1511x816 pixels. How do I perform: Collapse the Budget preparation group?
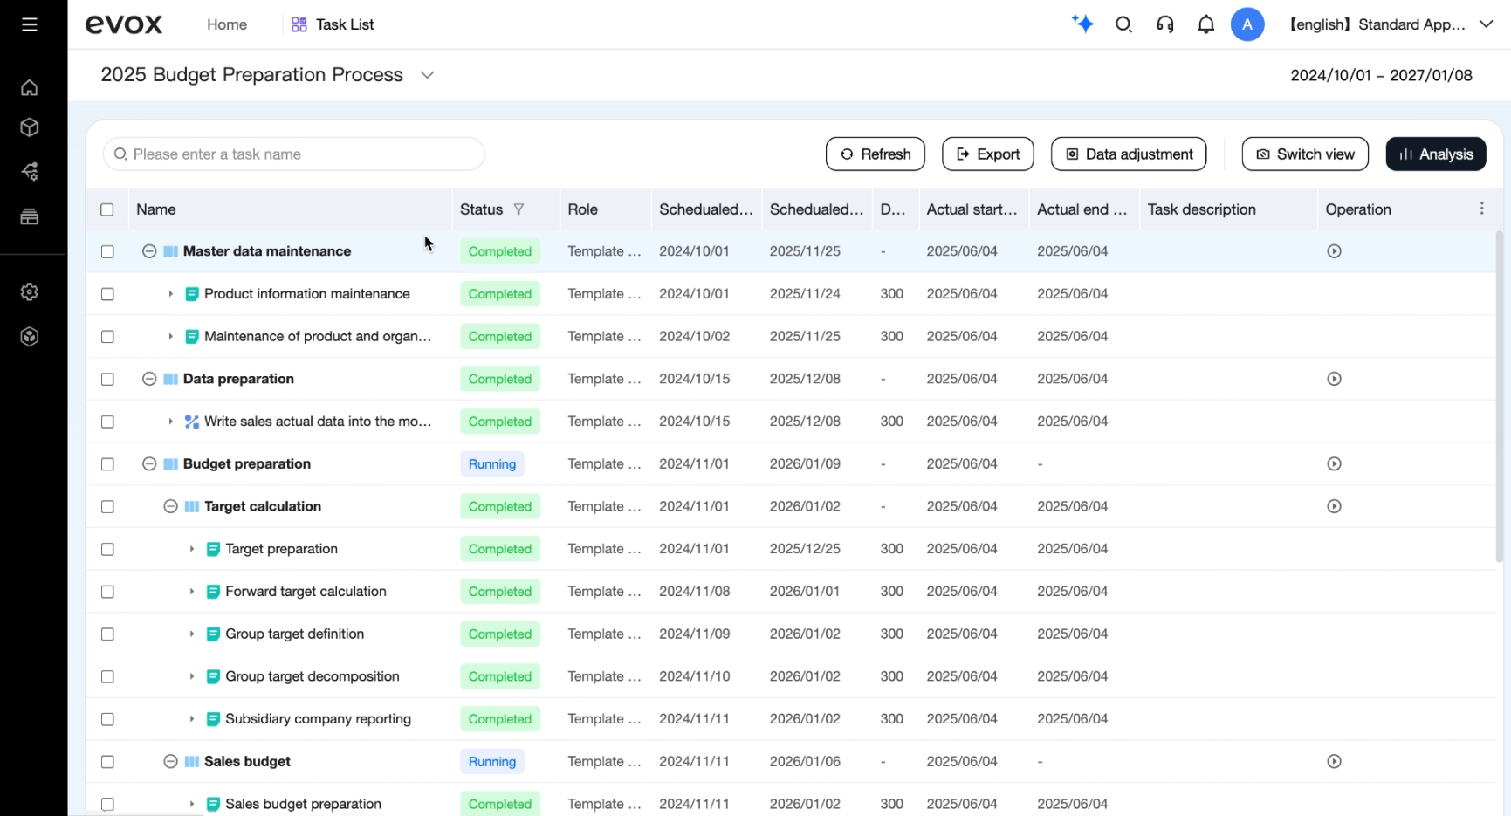[149, 464]
